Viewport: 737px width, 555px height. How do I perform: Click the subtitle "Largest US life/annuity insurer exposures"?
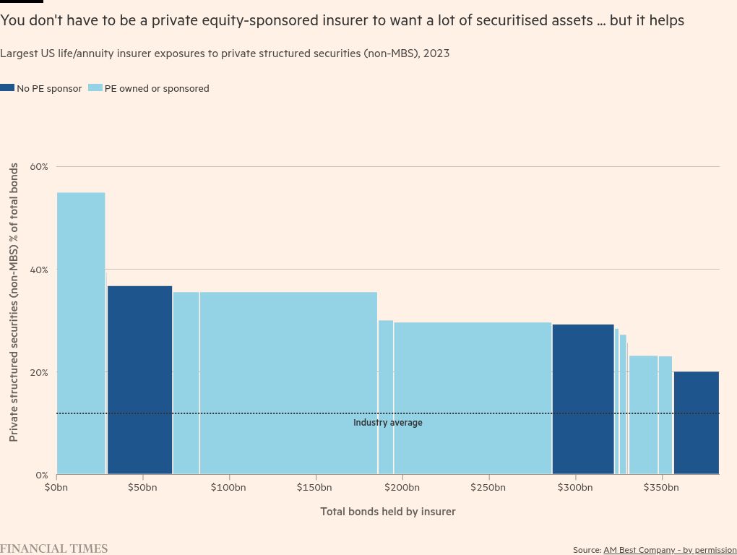tap(225, 53)
